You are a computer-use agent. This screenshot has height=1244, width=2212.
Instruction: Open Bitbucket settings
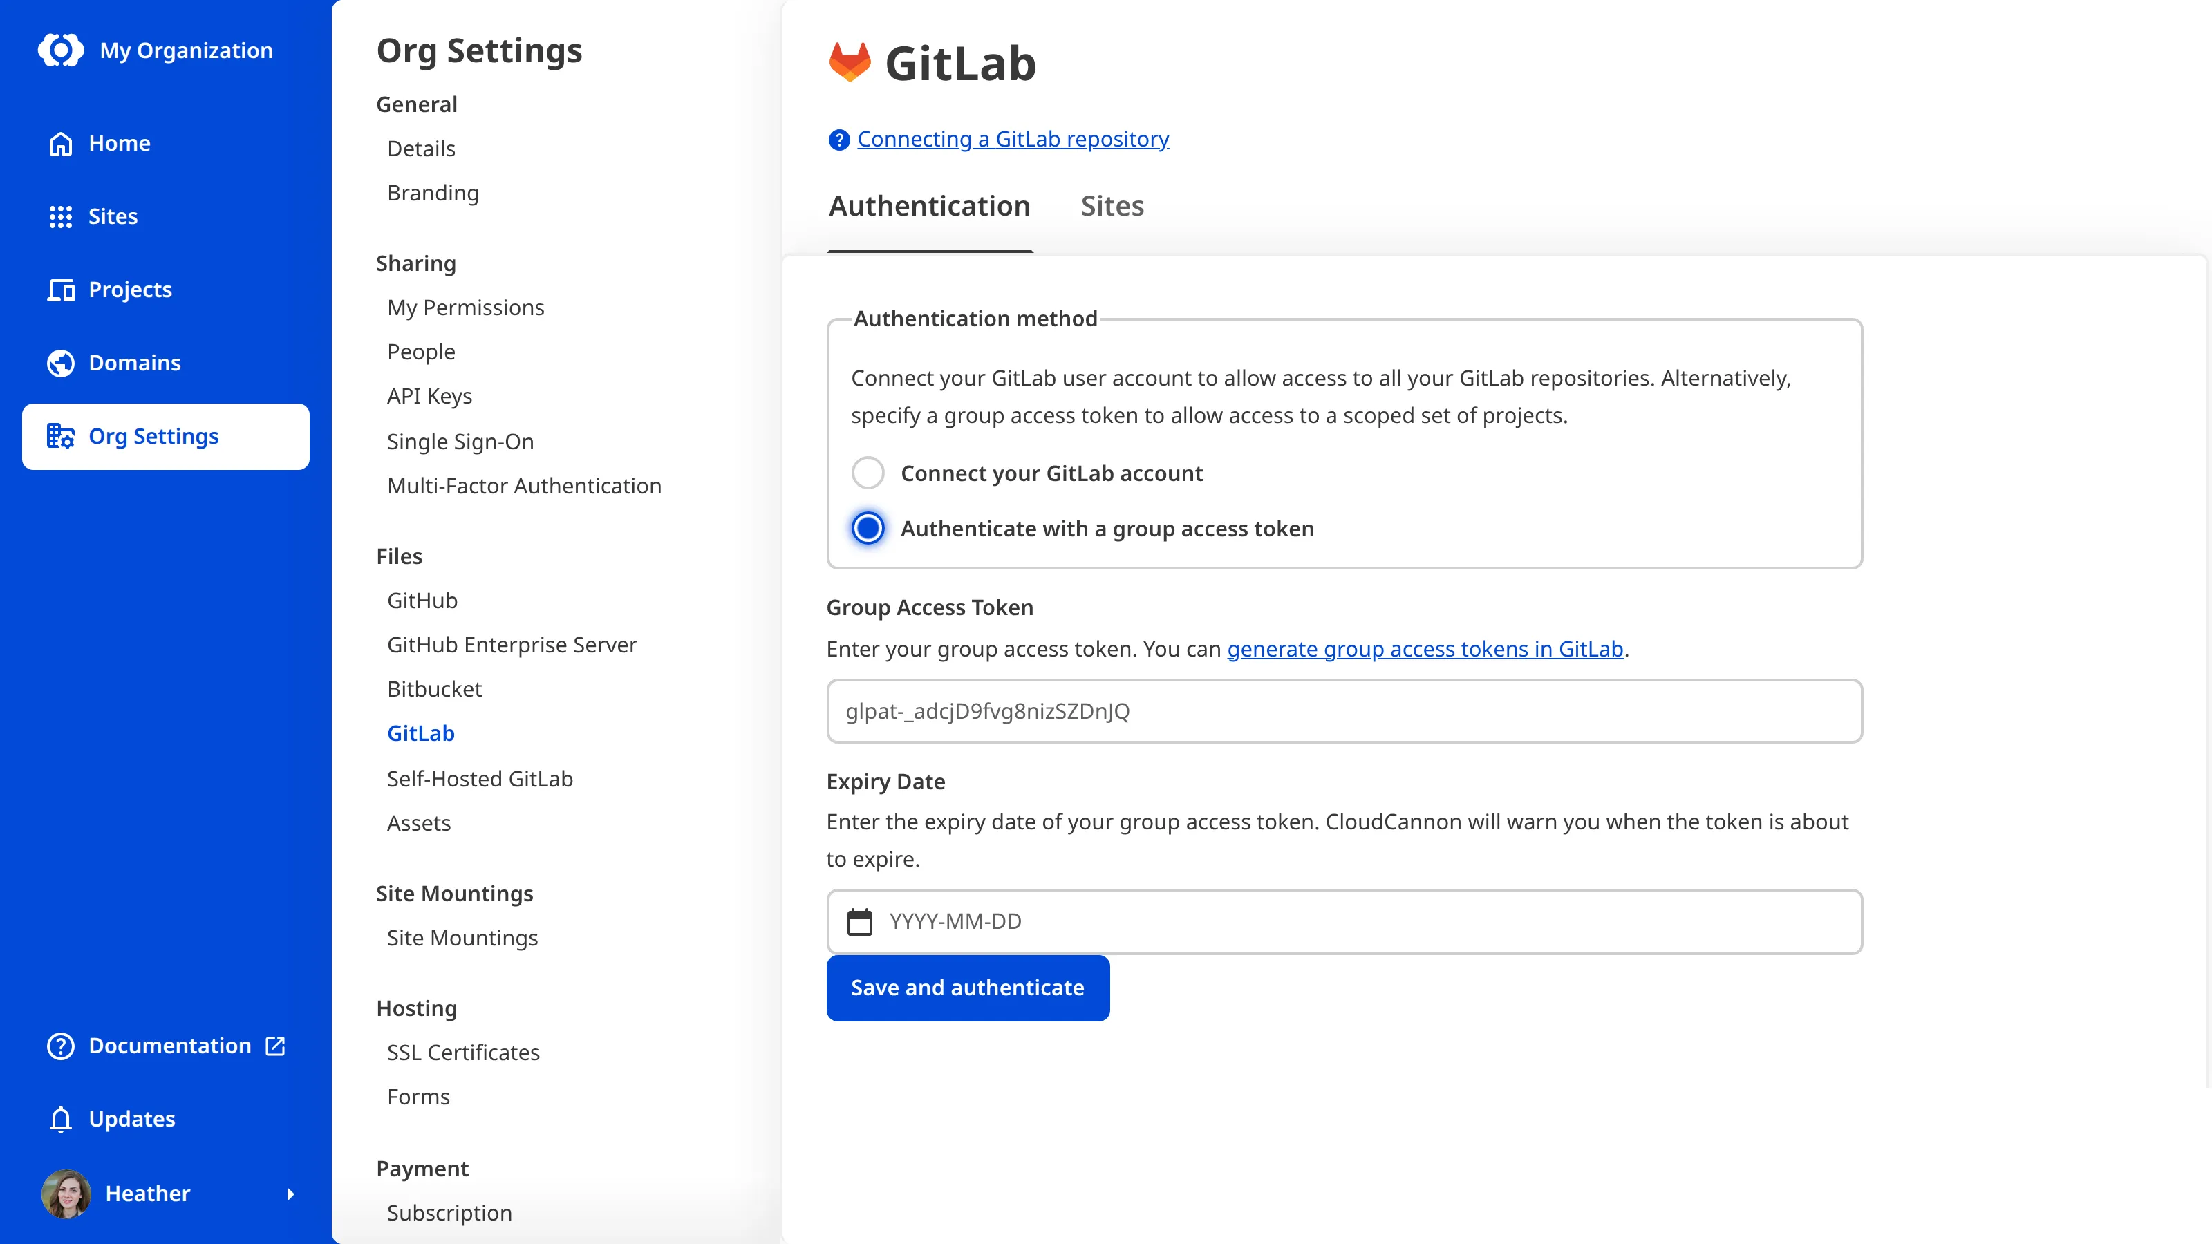[433, 690]
